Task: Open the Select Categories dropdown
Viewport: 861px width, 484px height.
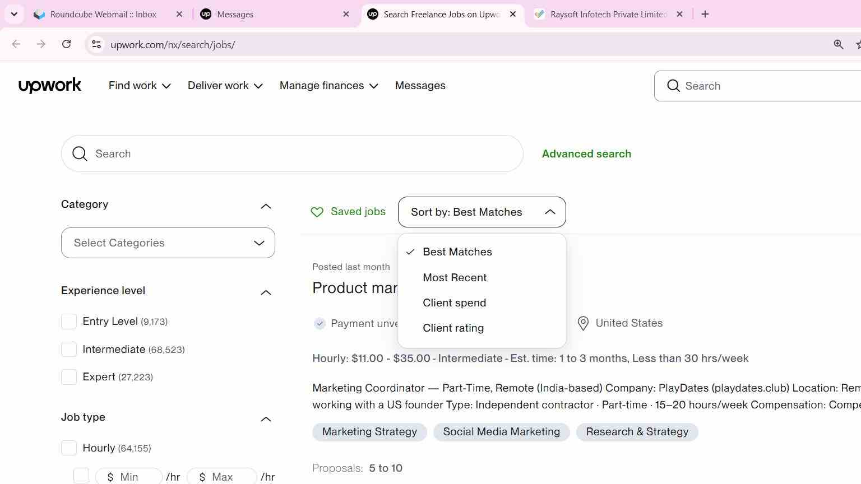Action: click(x=168, y=243)
